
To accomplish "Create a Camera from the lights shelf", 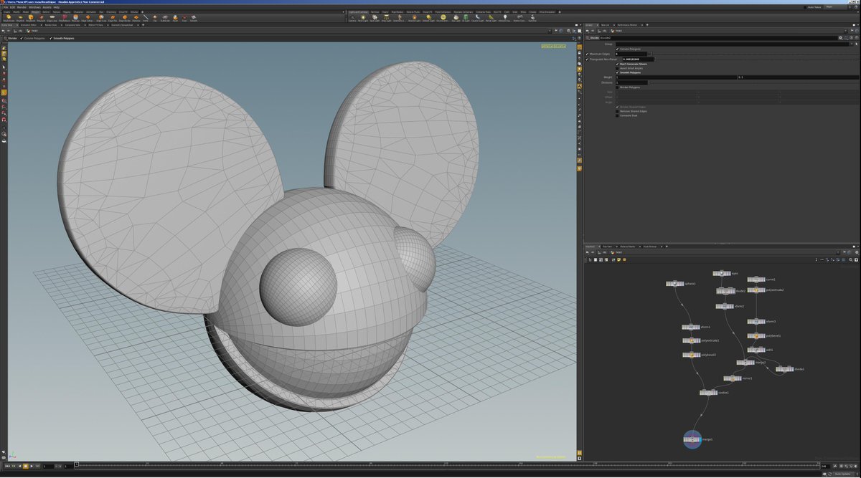I will 352,18.
